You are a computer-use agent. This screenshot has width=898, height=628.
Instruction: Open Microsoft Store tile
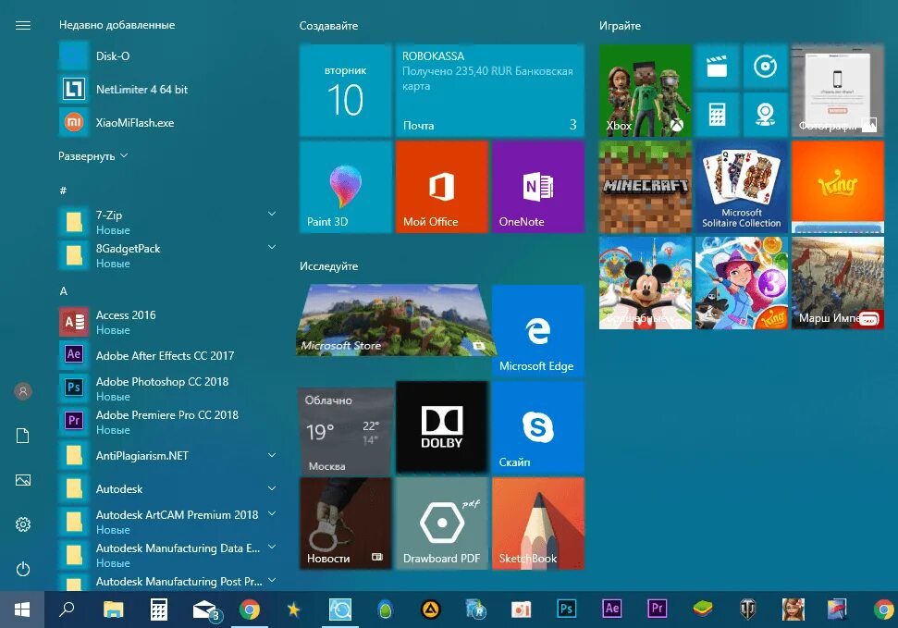[x=395, y=320]
